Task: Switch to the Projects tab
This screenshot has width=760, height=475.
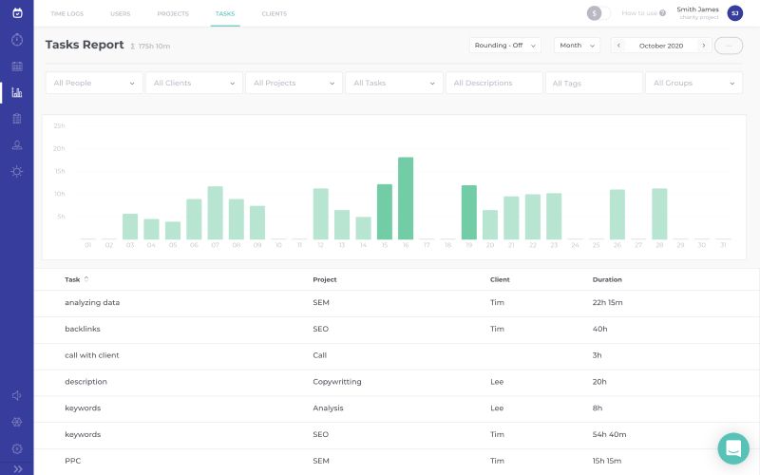Action: [x=173, y=13]
